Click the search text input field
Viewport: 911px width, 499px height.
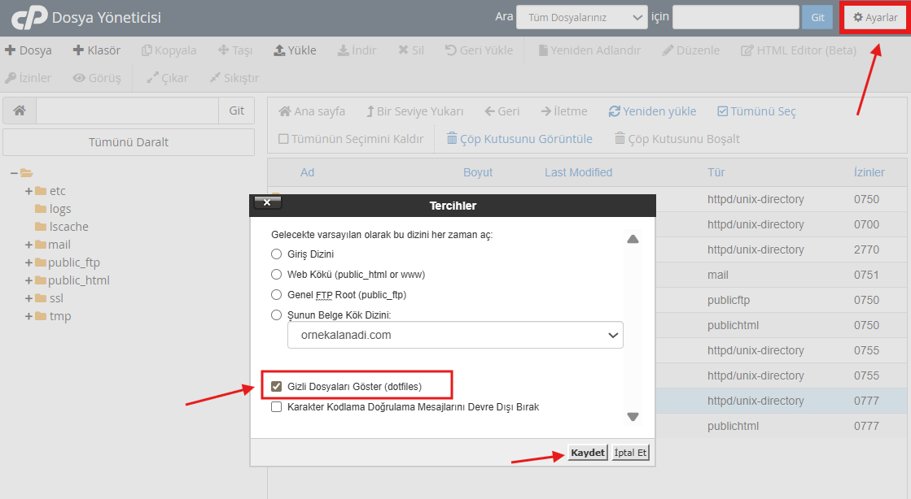pyautogui.click(x=735, y=17)
